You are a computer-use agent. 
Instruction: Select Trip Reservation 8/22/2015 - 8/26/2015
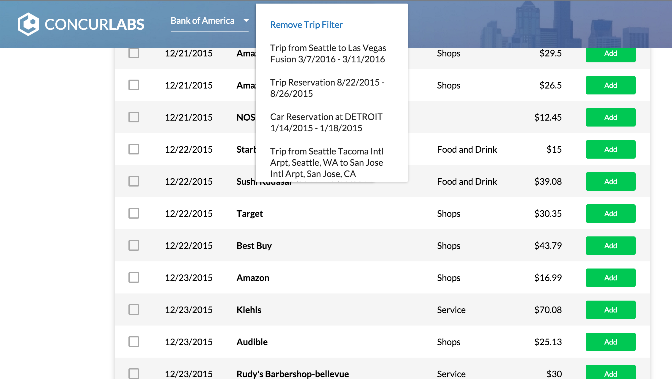[x=327, y=88]
